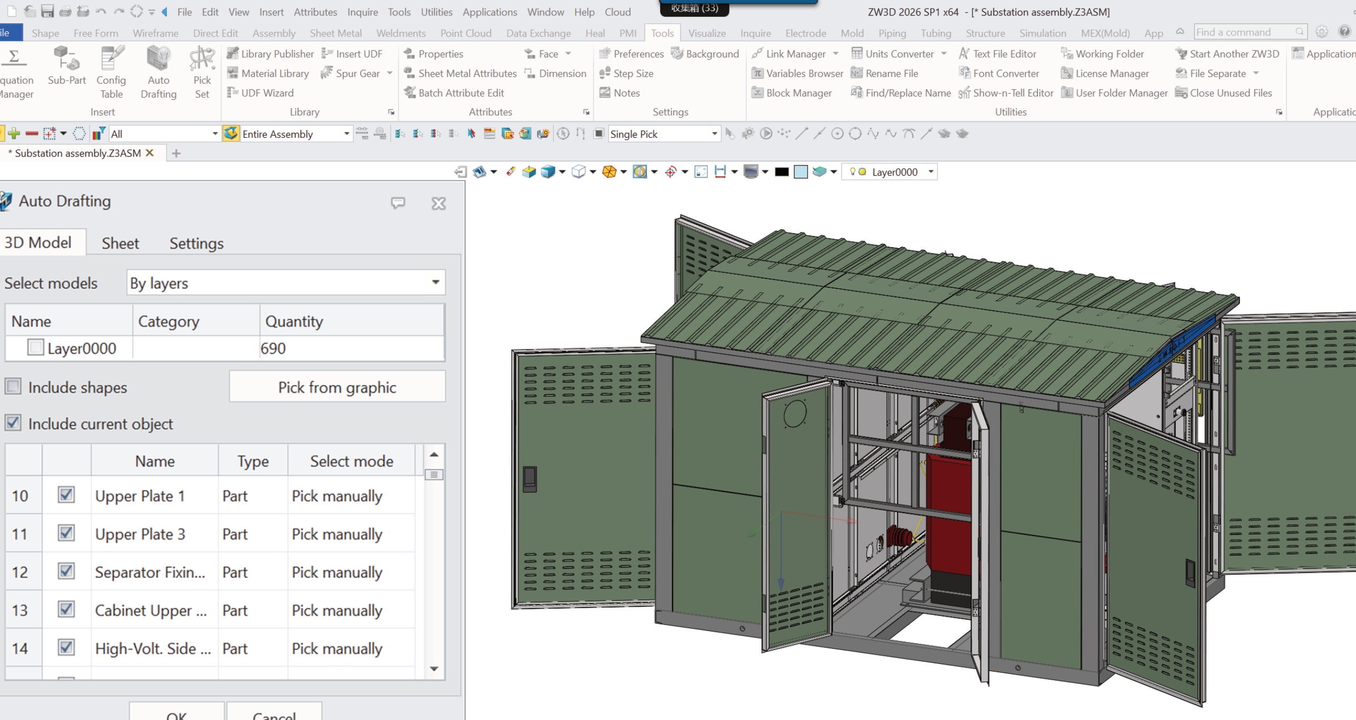Open the Config Table tool

coord(111,73)
